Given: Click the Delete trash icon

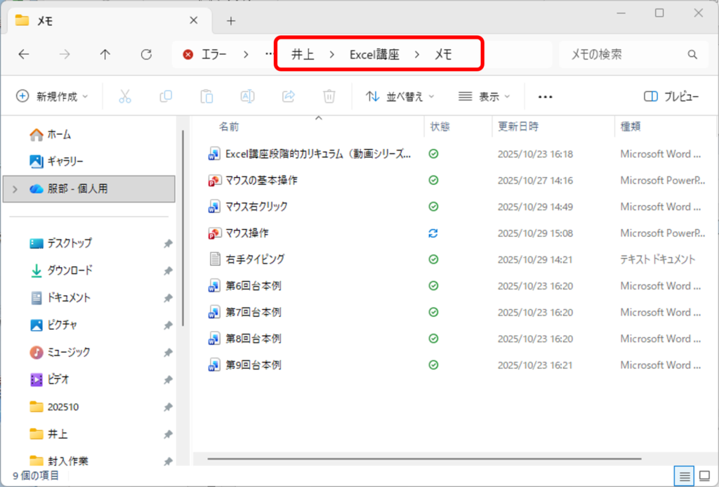Looking at the screenshot, I should click(x=329, y=96).
